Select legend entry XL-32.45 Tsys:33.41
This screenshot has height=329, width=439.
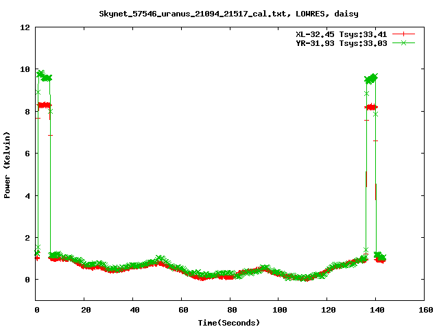coord(342,34)
